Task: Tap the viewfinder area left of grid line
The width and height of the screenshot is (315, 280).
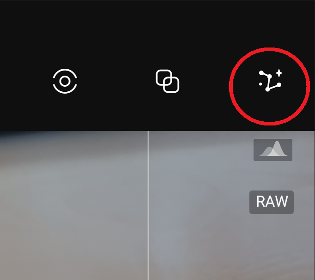Action: tap(74, 205)
